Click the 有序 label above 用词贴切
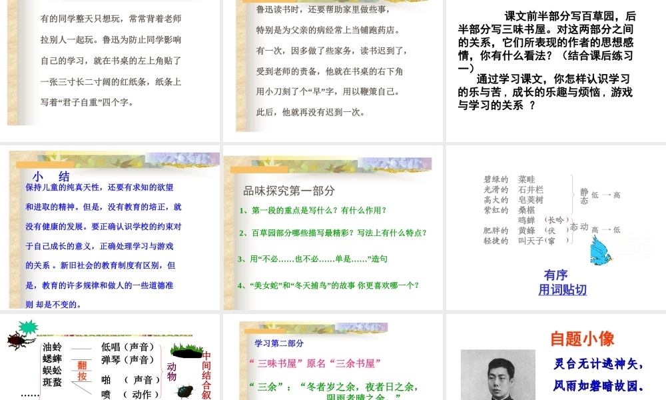The width and height of the screenshot is (666, 400). coord(555,275)
